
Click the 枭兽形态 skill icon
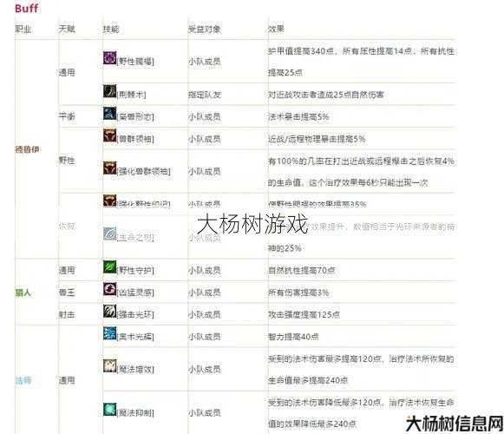click(x=109, y=113)
